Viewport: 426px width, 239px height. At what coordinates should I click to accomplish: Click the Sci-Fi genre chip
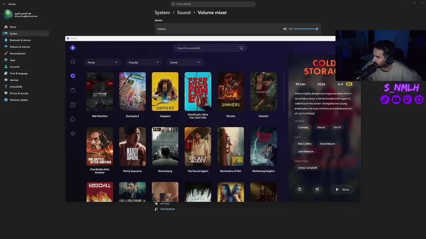pos(337,127)
